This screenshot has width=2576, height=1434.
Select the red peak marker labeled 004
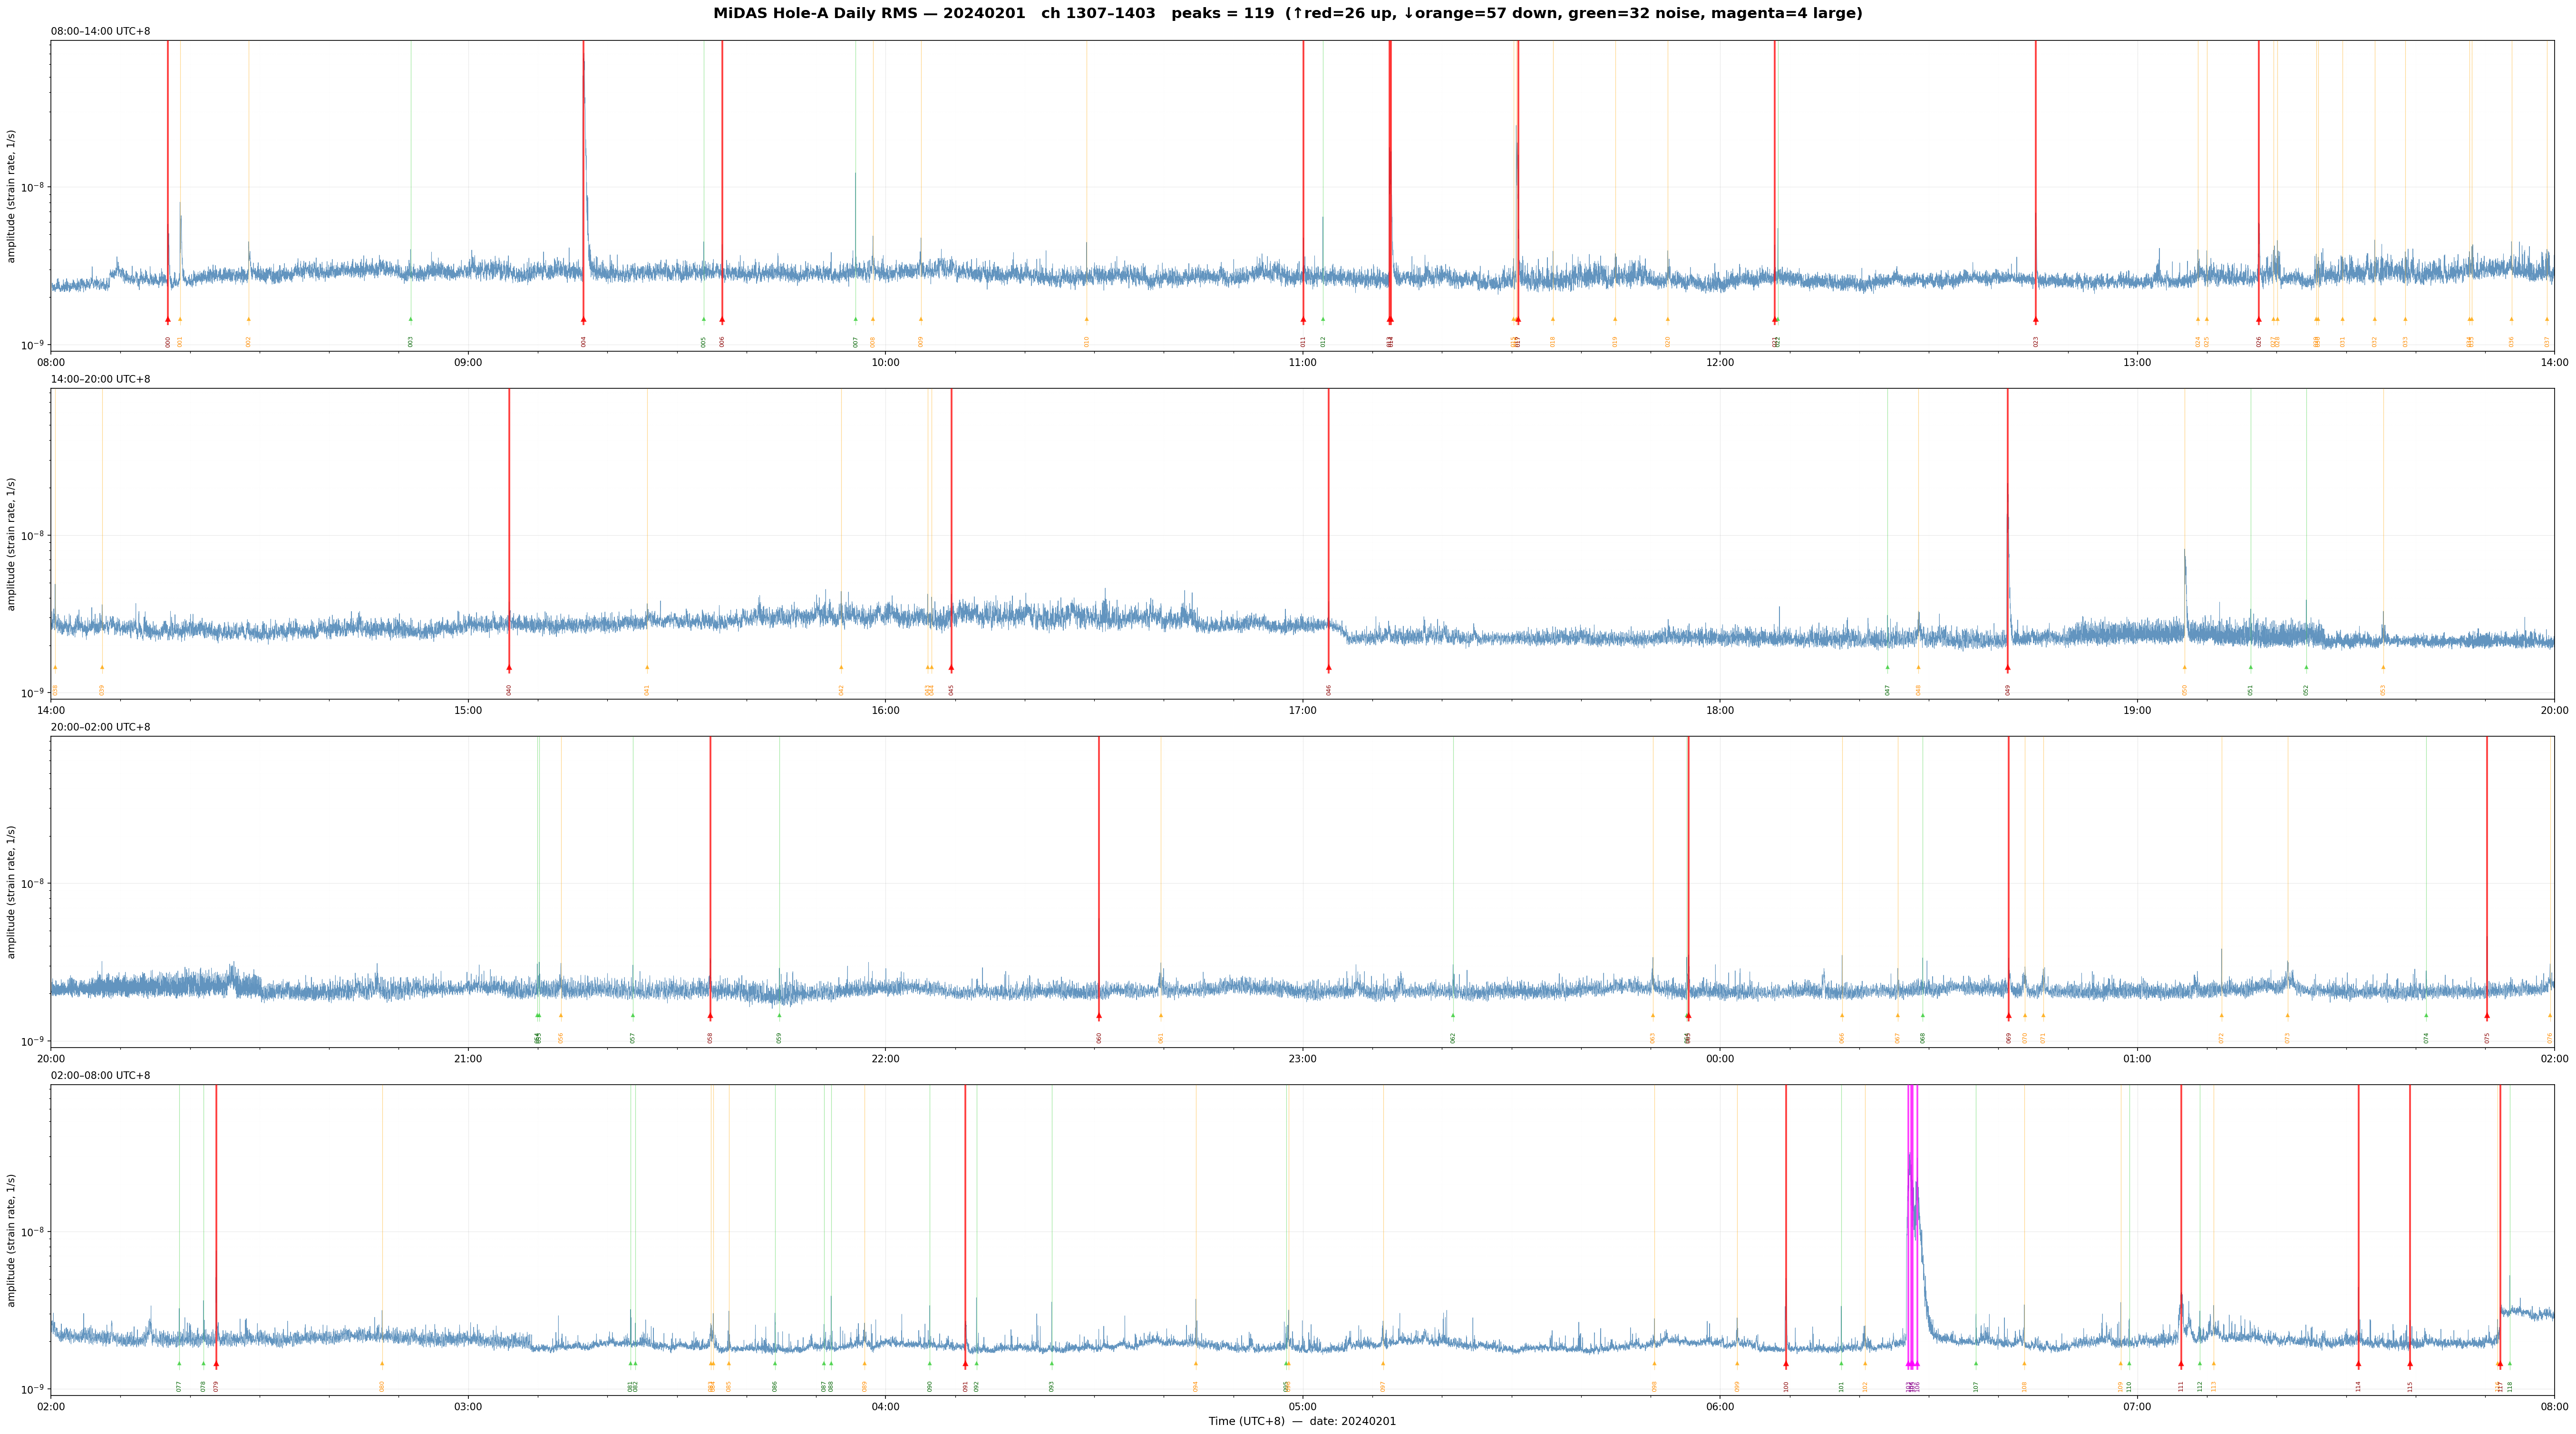pyautogui.click(x=584, y=320)
